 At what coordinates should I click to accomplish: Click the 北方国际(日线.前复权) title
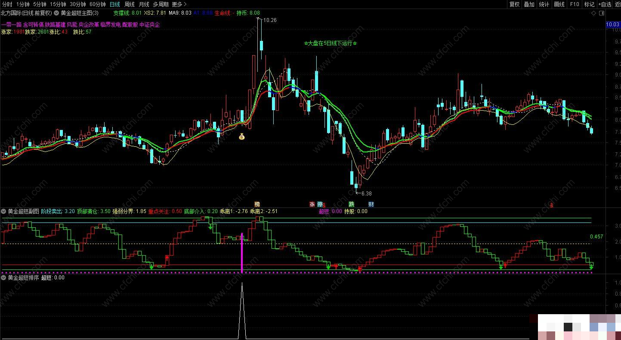click(x=26, y=13)
